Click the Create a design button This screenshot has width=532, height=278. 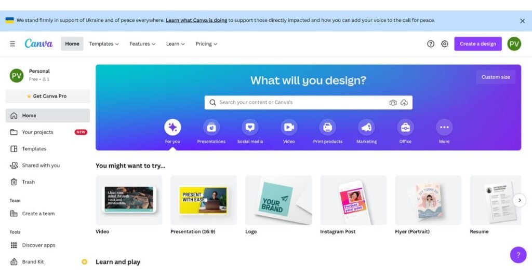point(478,44)
